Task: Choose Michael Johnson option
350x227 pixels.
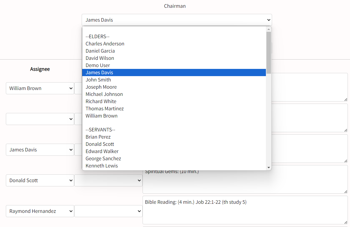Action: (x=174, y=94)
